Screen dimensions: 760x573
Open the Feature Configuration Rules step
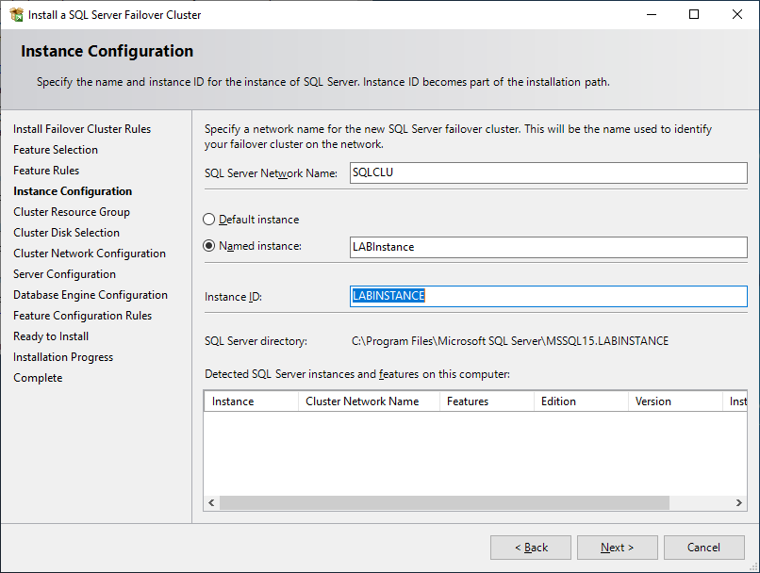[82, 316]
